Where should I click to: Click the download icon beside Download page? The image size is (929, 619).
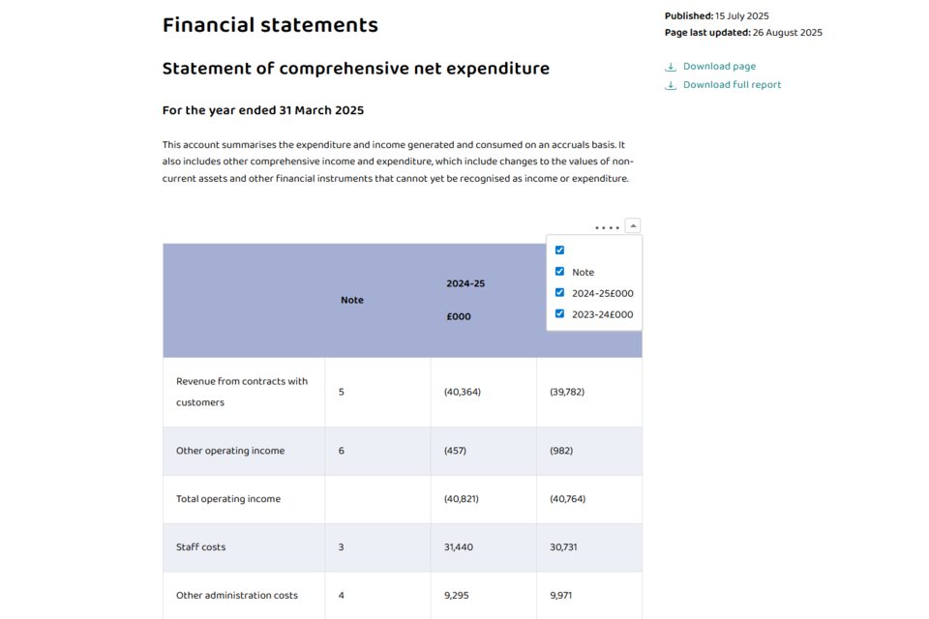tap(671, 67)
